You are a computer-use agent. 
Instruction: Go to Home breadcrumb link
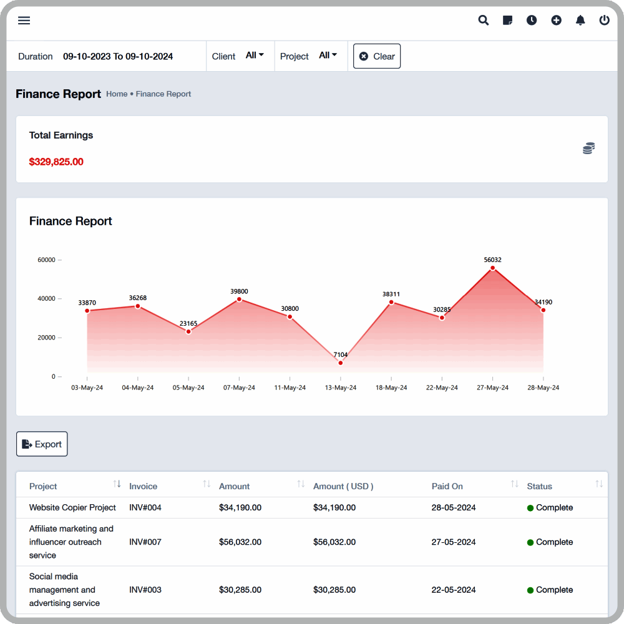117,94
